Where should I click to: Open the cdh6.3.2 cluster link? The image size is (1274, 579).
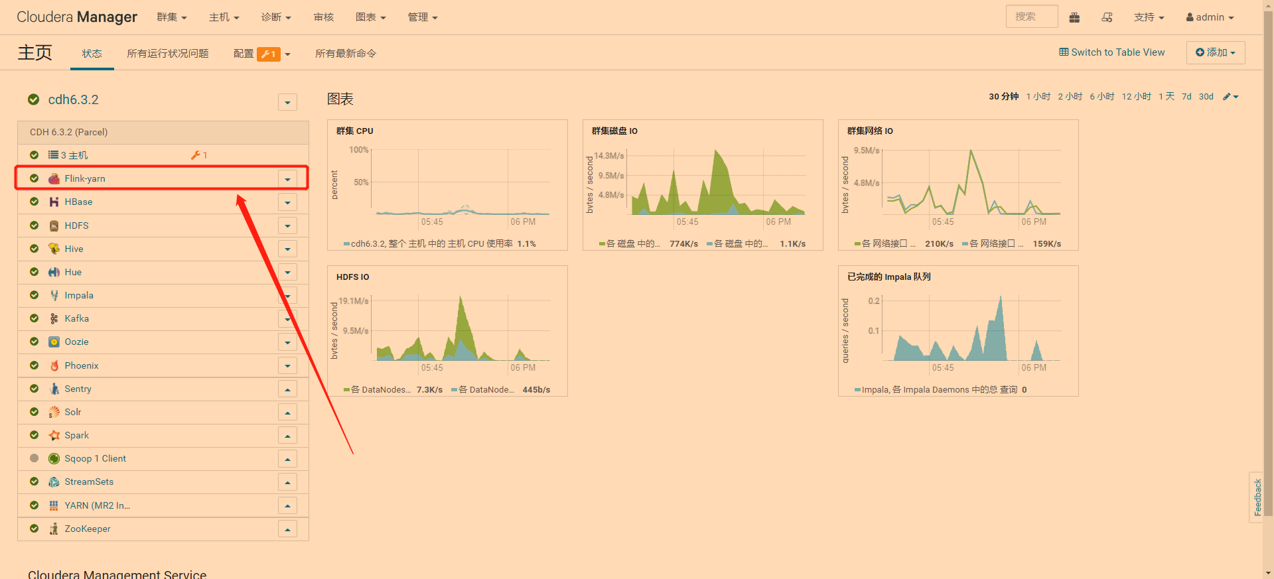(x=74, y=99)
